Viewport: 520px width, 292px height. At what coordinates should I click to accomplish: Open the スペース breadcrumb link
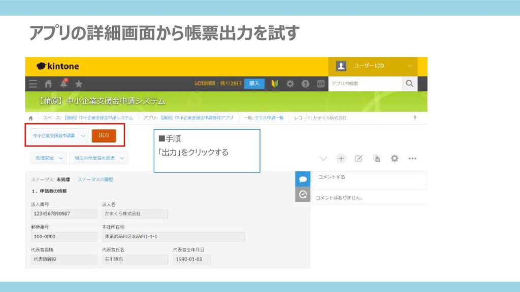tap(88, 118)
